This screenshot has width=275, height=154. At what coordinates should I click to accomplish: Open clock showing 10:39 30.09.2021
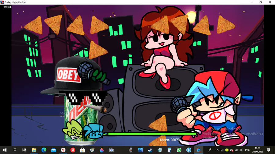pos(258,150)
